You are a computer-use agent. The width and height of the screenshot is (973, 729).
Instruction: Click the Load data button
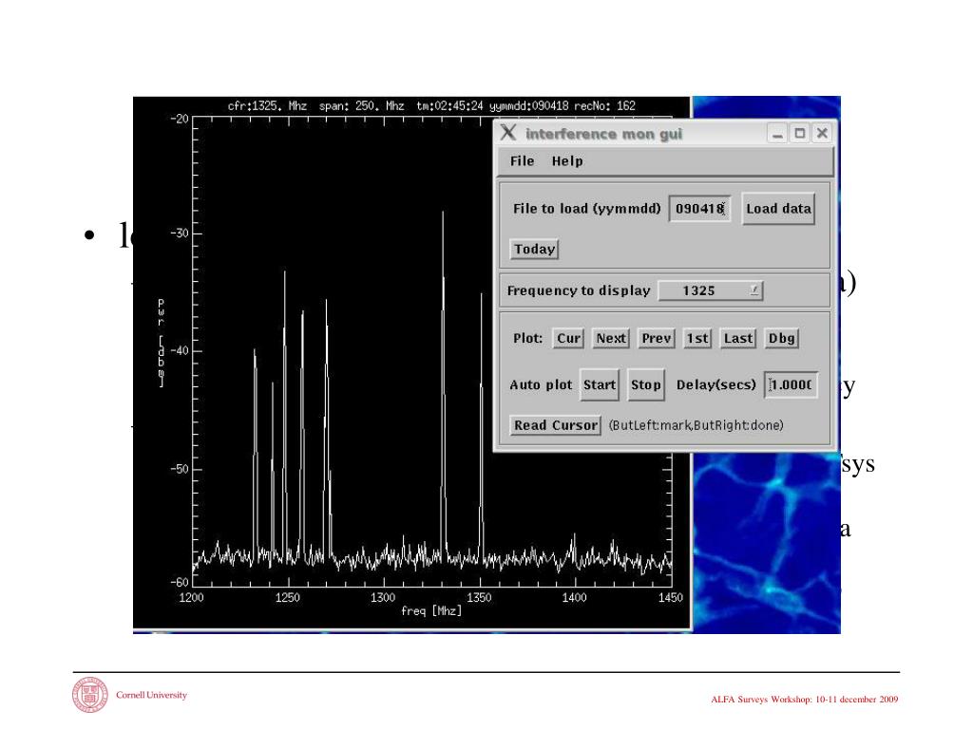coord(778,209)
